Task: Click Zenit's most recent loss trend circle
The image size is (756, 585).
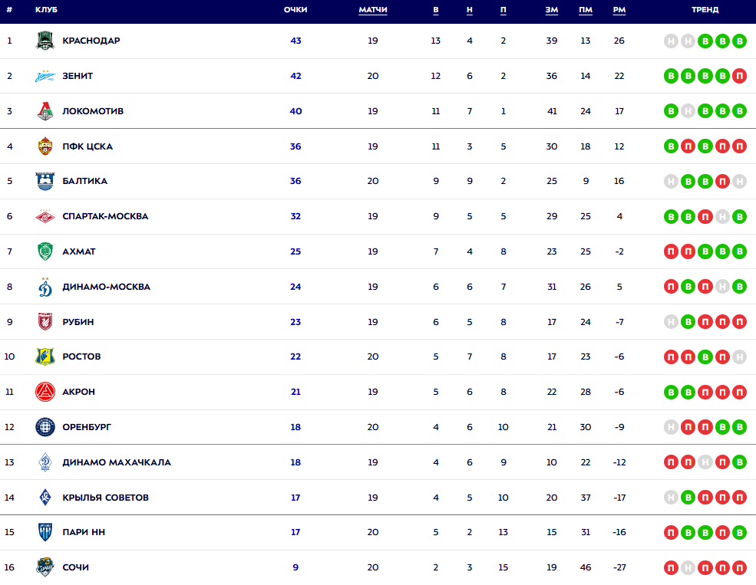Action: tap(739, 76)
